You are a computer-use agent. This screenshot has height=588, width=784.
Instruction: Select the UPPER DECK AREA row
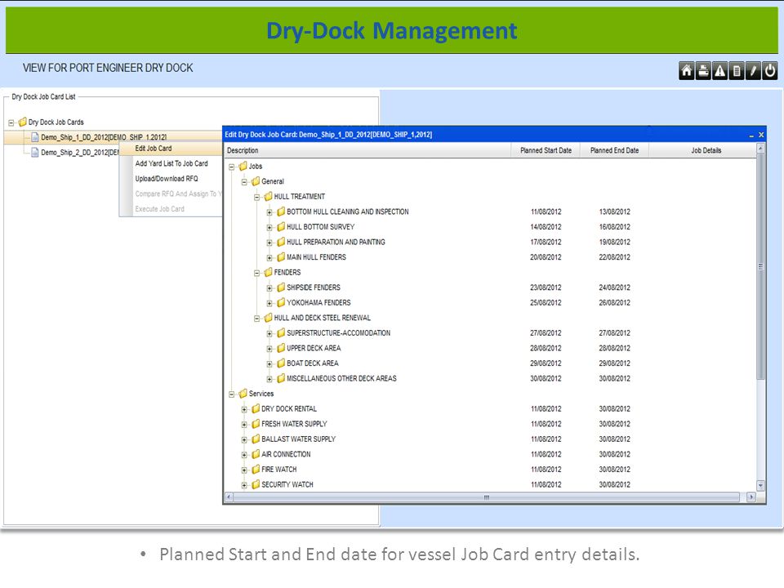[490, 348]
